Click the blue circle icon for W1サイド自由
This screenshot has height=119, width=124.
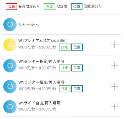[10, 107]
